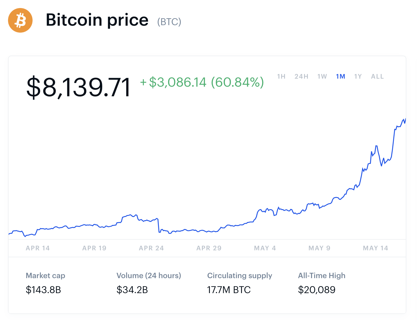Show ALL time price history
The height and width of the screenshot is (322, 417).
(377, 76)
